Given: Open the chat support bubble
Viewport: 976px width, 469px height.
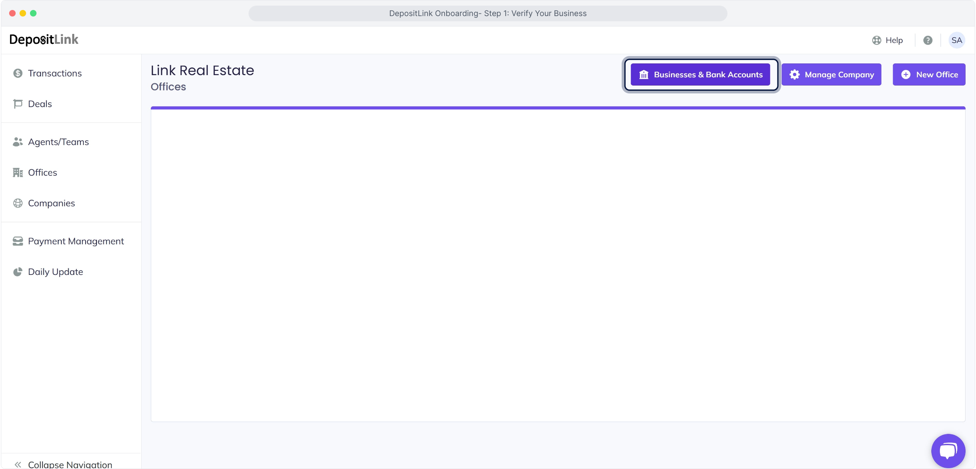Looking at the screenshot, I should pyautogui.click(x=948, y=451).
